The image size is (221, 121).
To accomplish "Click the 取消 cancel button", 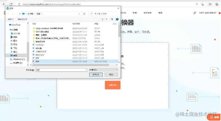I will [x=111, y=75].
